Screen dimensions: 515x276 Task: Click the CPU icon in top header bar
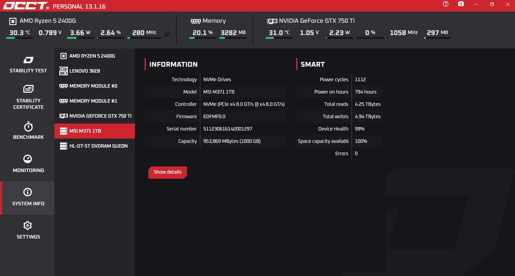13,21
